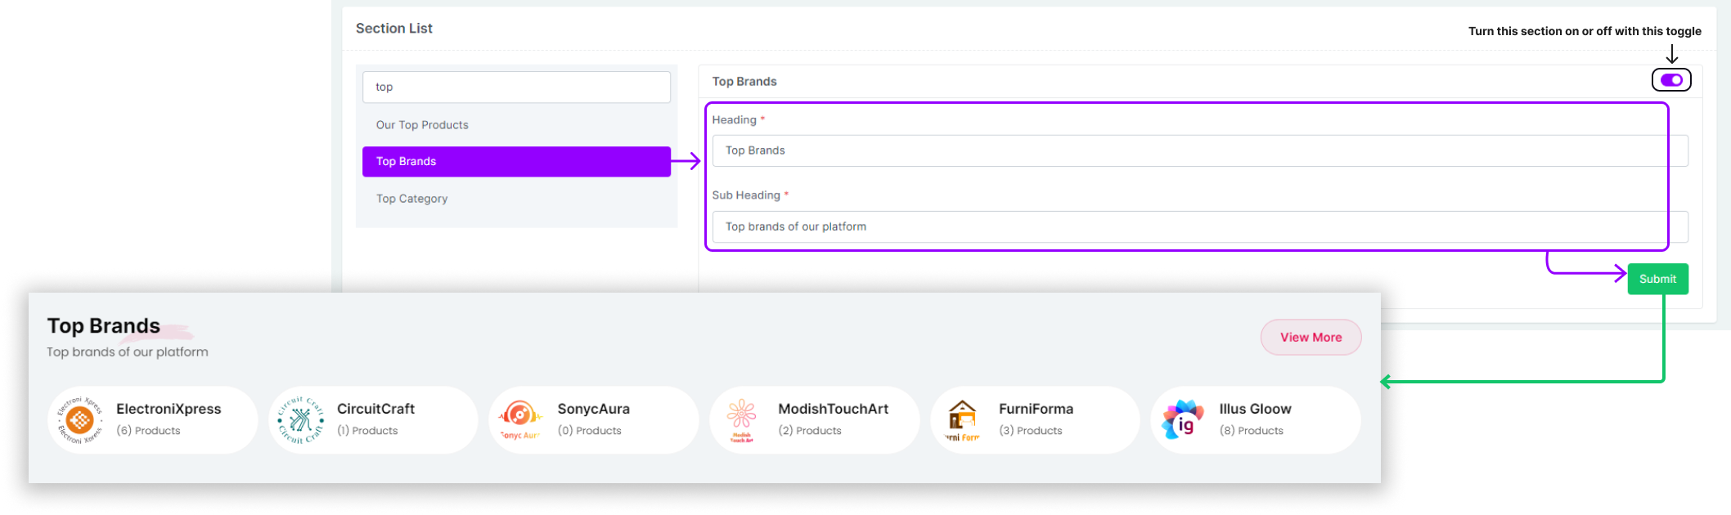The height and width of the screenshot is (515, 1731).
Task: Focus the Sub Heading input field
Action: [1199, 227]
